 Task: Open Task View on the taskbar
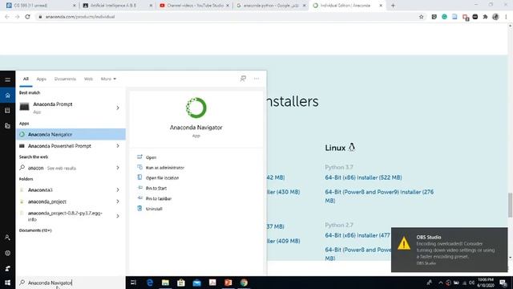(x=134, y=283)
